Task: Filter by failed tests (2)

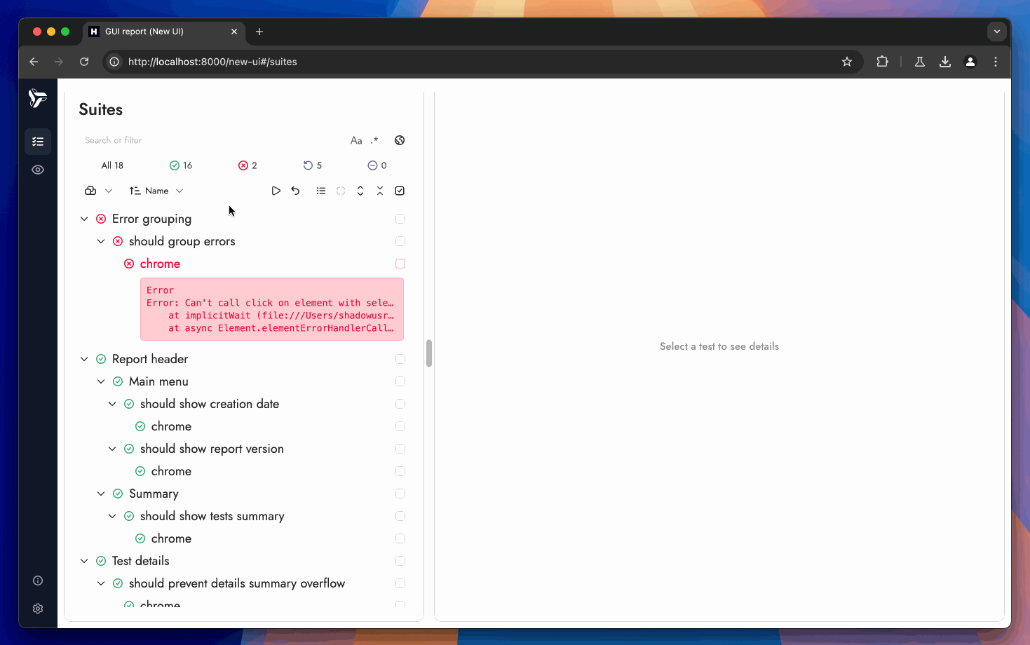Action: [248, 165]
